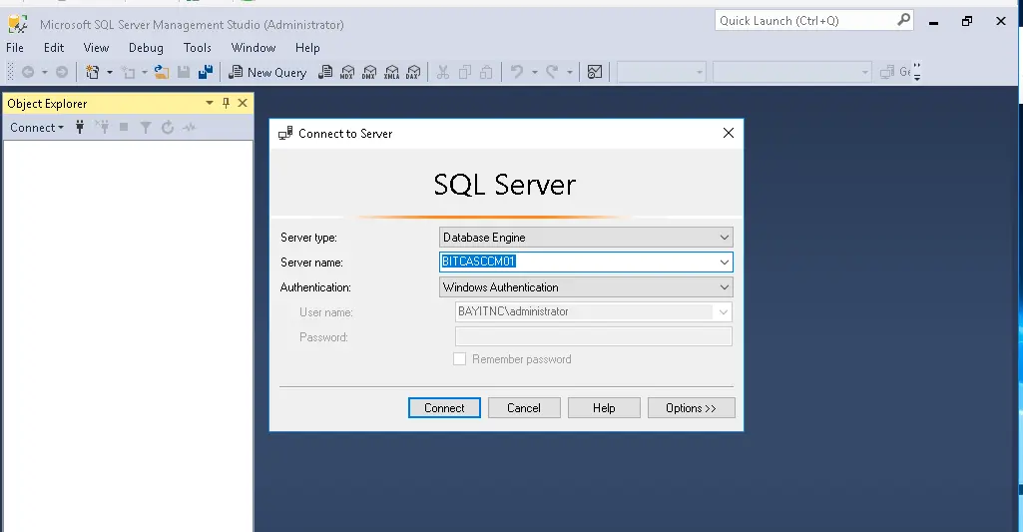Pin the Object Explorer panel
This screenshot has height=532, width=1023.
click(226, 103)
